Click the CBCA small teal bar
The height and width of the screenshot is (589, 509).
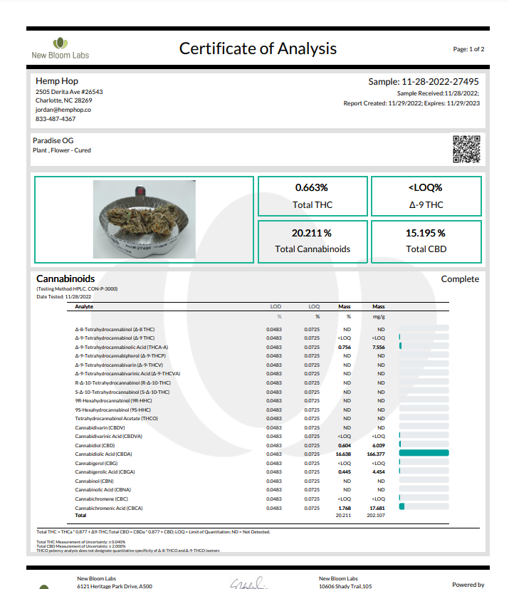coord(402,506)
